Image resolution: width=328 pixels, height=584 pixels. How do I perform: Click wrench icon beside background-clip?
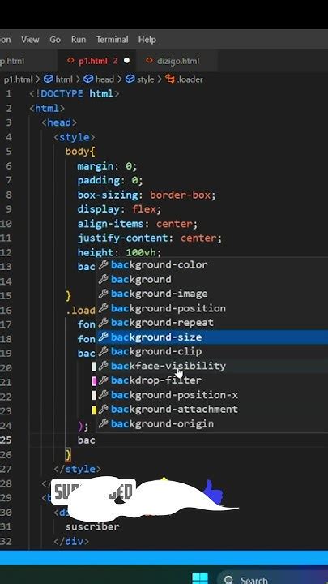pos(104,351)
